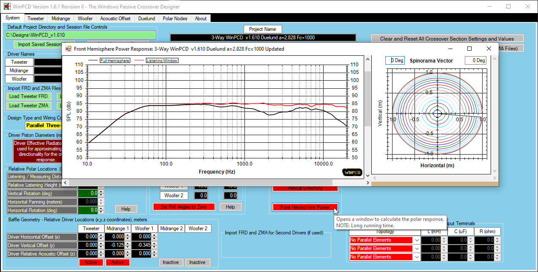The image size is (538, 272).
Task: Select the System tab
Action: click(13, 18)
